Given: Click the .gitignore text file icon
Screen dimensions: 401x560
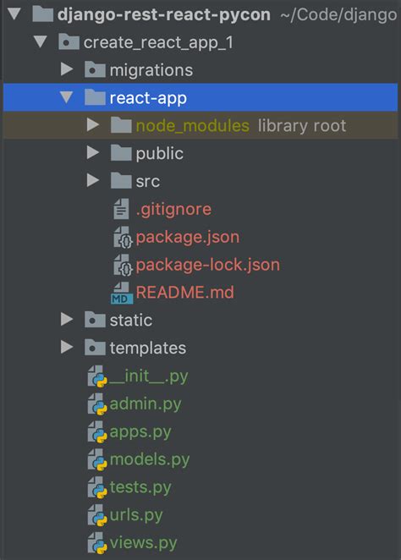Looking at the screenshot, I should tap(122, 209).
